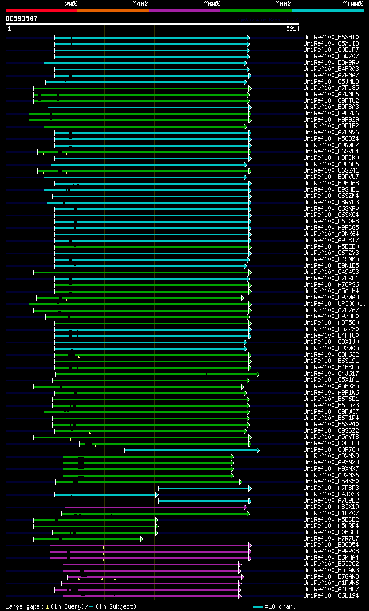Screen dimensions: 369x611
Task: Click label UniRef100_Q5JML8
Action: 332,82
